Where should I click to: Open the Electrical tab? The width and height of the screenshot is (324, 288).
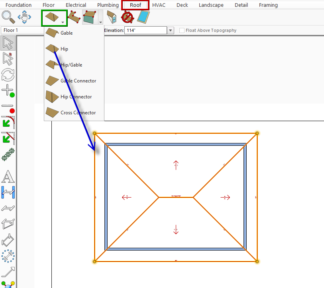pos(76,5)
